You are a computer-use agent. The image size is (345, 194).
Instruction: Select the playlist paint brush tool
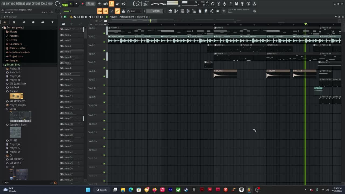[x=75, y=17]
